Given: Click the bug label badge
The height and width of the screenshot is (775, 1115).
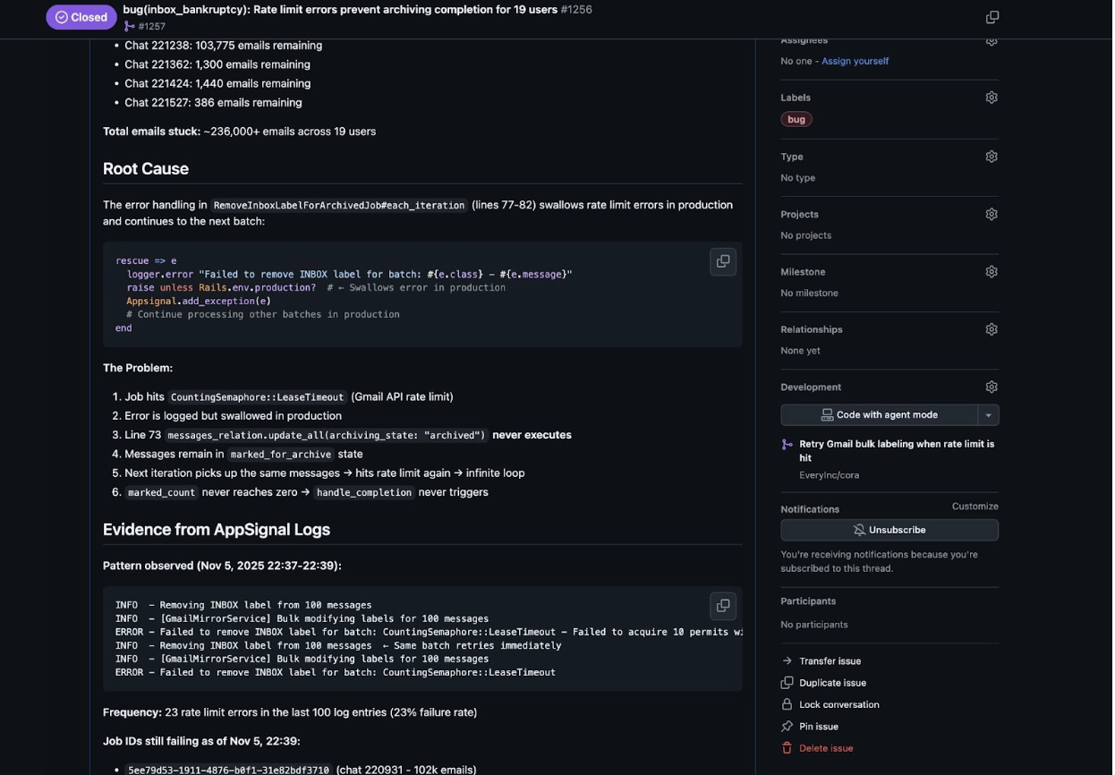Looking at the screenshot, I should [x=796, y=119].
